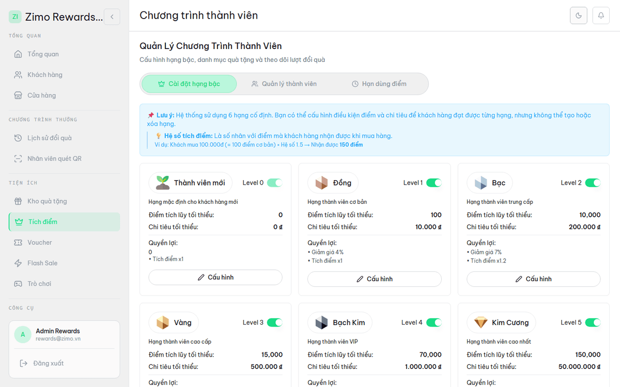Viewport: 620px width, 387px height.
Task: Click the Bạch Kim tier icon
Action: (322, 322)
